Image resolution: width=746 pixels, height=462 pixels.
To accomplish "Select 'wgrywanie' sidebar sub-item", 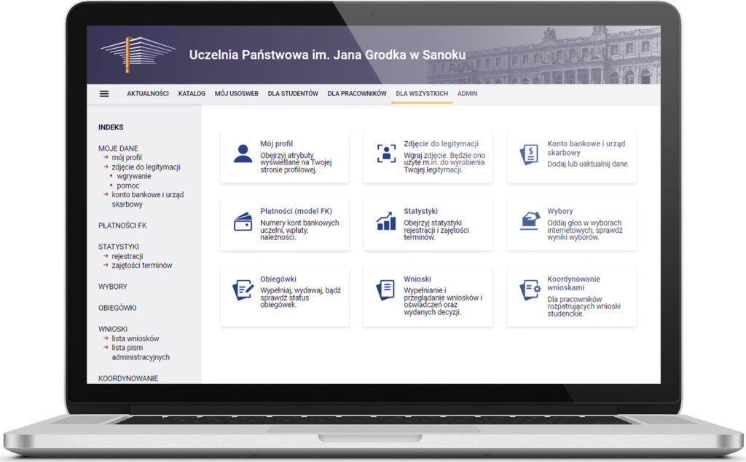I will [x=134, y=176].
